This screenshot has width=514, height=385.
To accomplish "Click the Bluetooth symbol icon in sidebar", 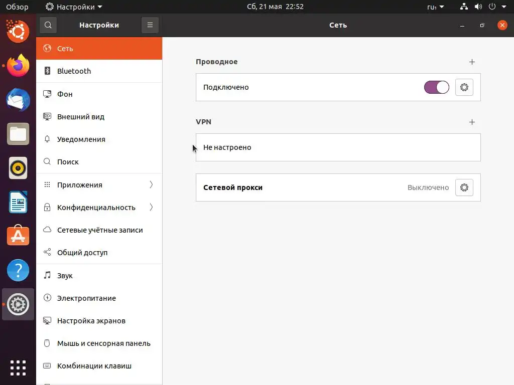I will 47,71.
